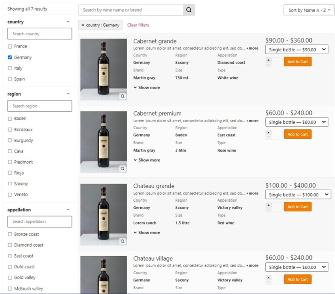Image resolution: width=335 pixels, height=294 pixels.
Task: Click the Clear filters link
Action: coord(138,25)
